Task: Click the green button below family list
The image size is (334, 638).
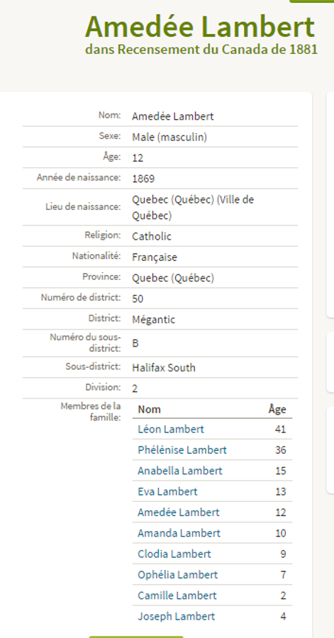Action: (136, 637)
